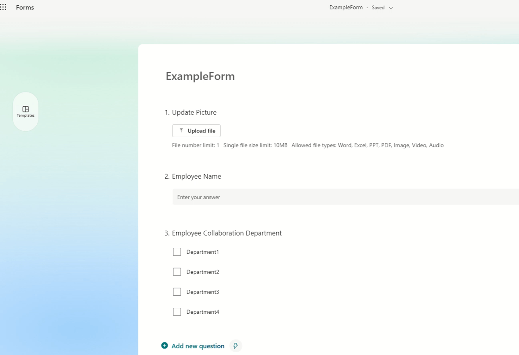Click the Employee Name answer field

coord(345,197)
